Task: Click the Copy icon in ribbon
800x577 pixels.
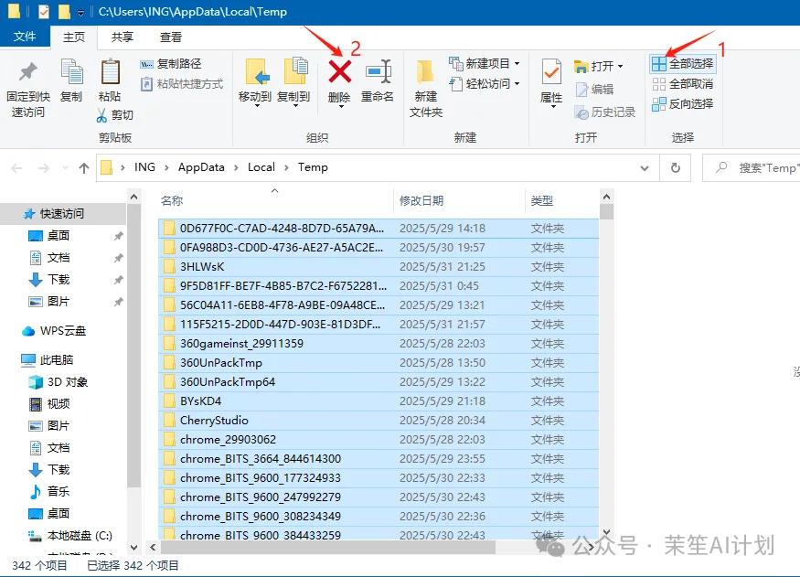Action: coord(71,72)
